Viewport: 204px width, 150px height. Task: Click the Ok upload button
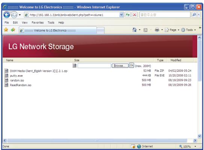pyautogui.click(x=131, y=65)
